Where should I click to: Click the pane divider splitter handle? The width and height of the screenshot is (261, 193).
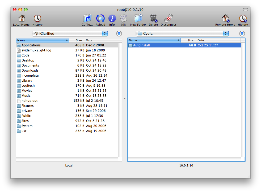click(125, 99)
